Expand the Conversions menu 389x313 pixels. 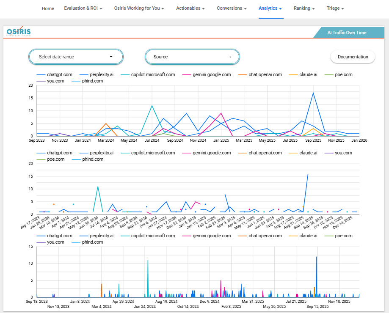[232, 8]
